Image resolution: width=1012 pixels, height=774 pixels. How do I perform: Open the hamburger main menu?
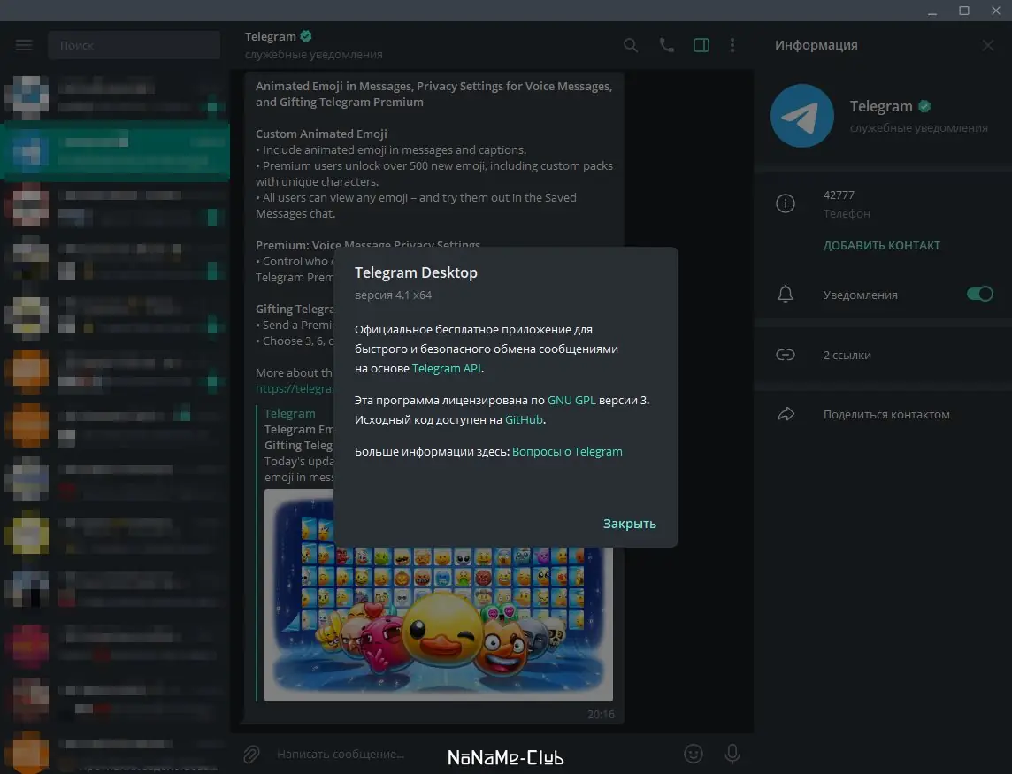click(x=24, y=45)
